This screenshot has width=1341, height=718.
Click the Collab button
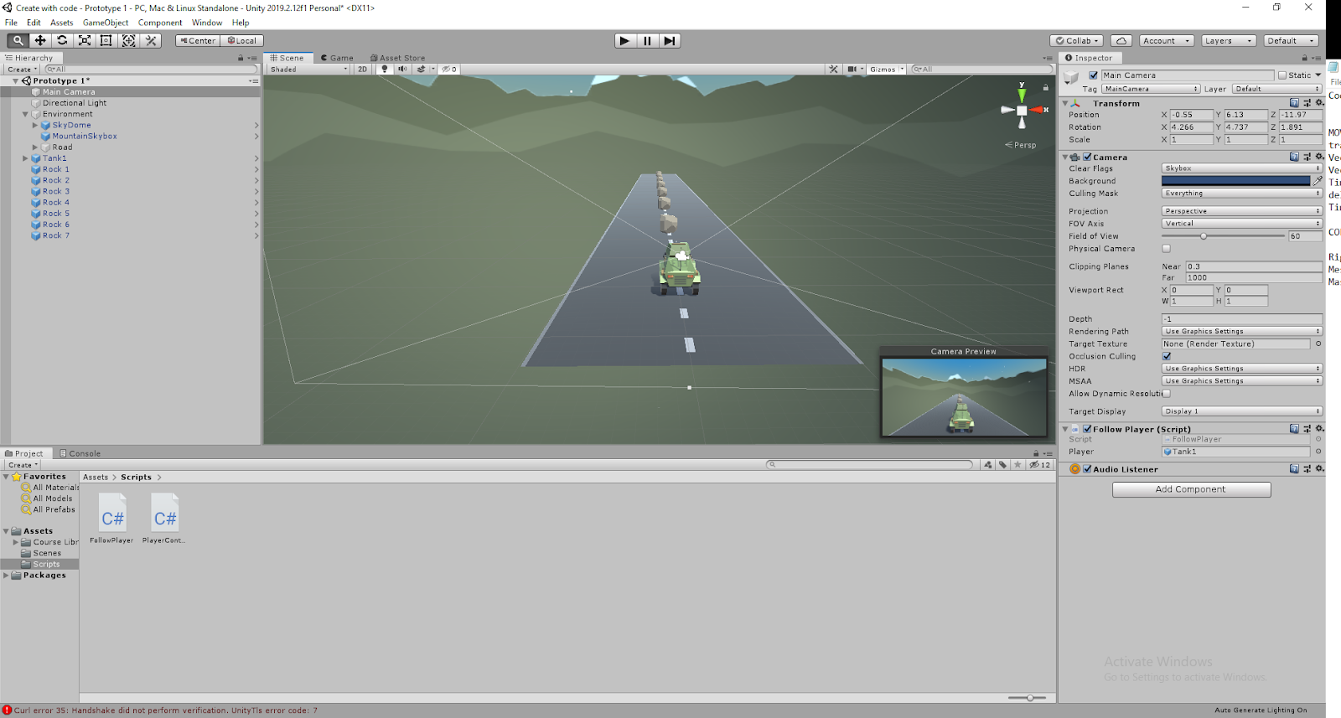[1077, 40]
